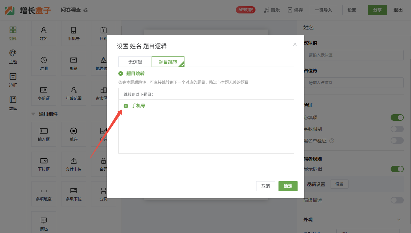411x233 pixels.
Task: Focus the 占位符 input field
Action: pyautogui.click(x=353, y=83)
